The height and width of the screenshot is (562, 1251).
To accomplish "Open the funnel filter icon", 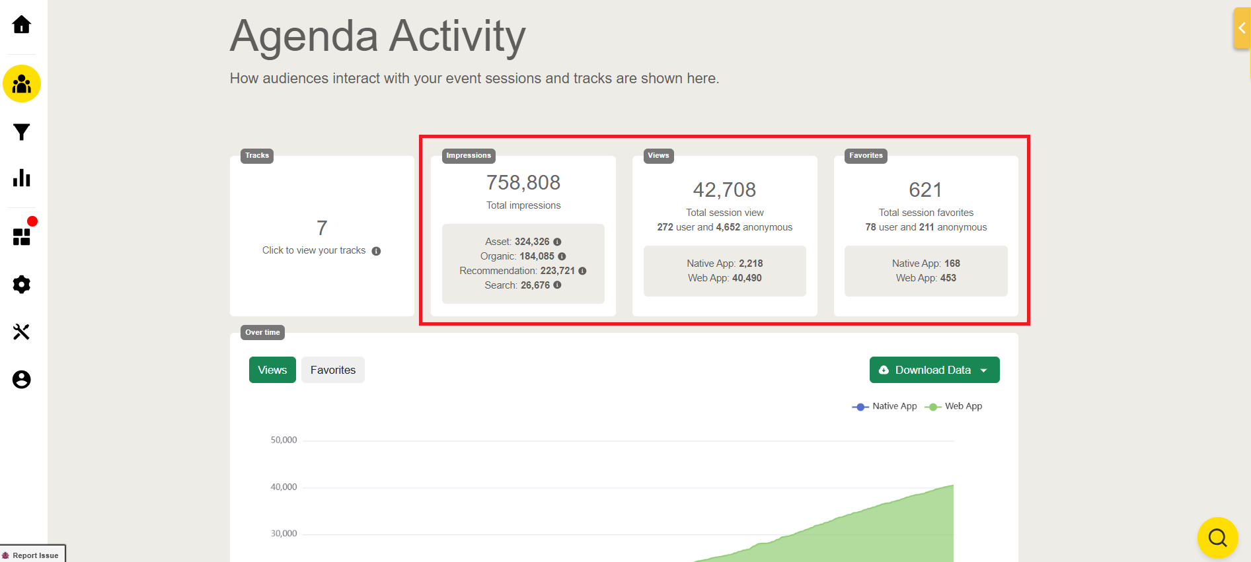I will (x=22, y=132).
